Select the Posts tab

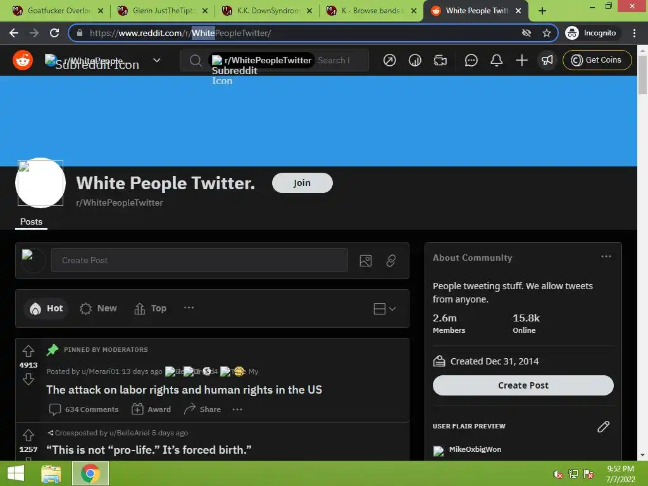click(x=32, y=221)
